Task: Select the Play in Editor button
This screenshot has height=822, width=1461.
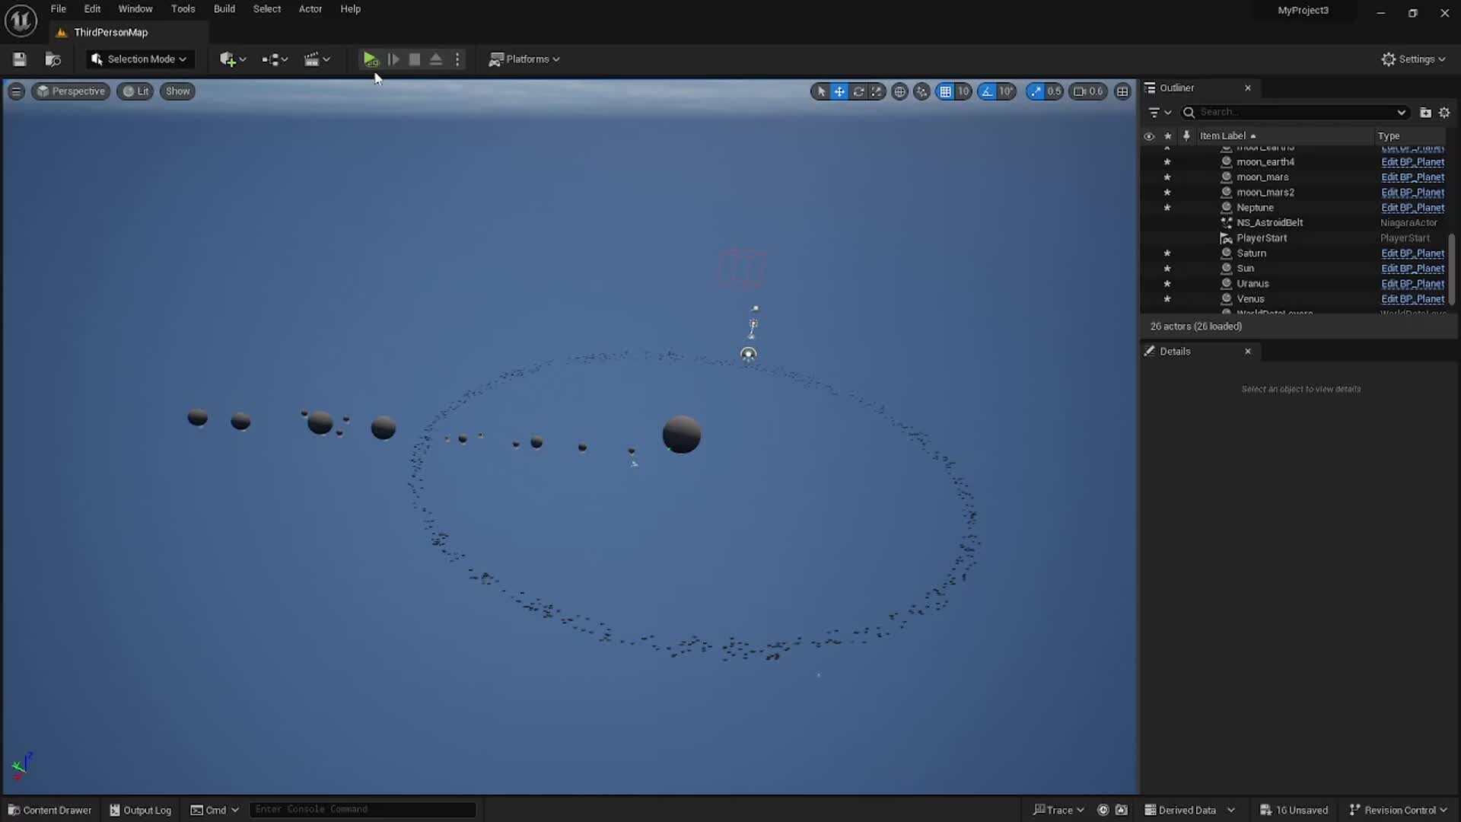Action: click(371, 59)
